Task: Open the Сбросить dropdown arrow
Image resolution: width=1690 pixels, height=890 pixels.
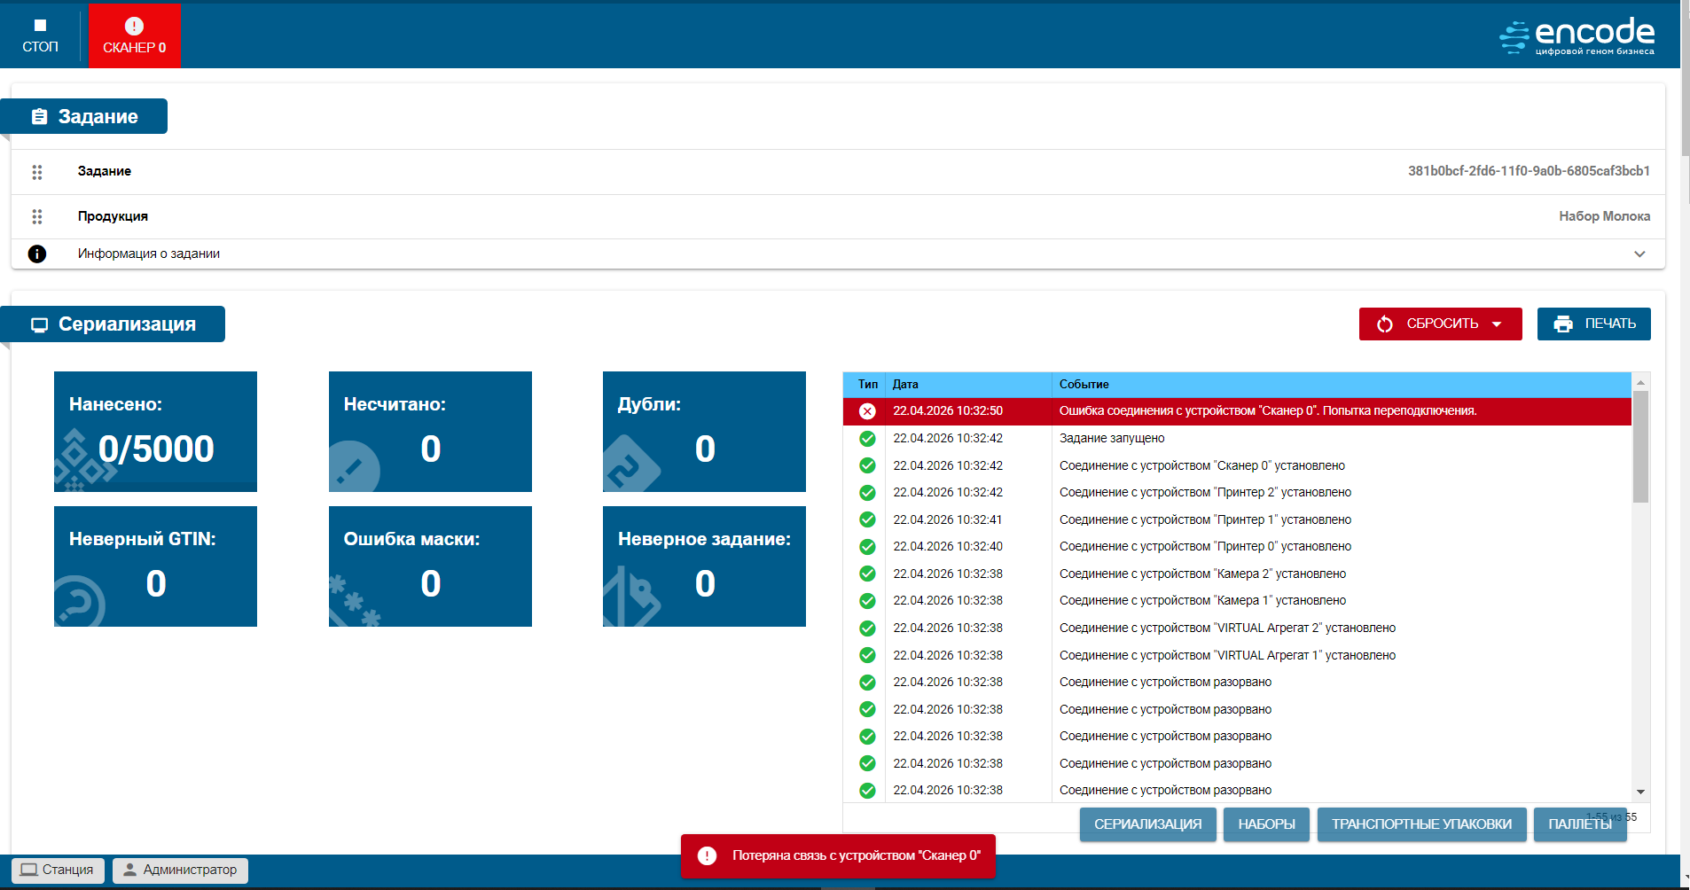Action: pos(1498,324)
